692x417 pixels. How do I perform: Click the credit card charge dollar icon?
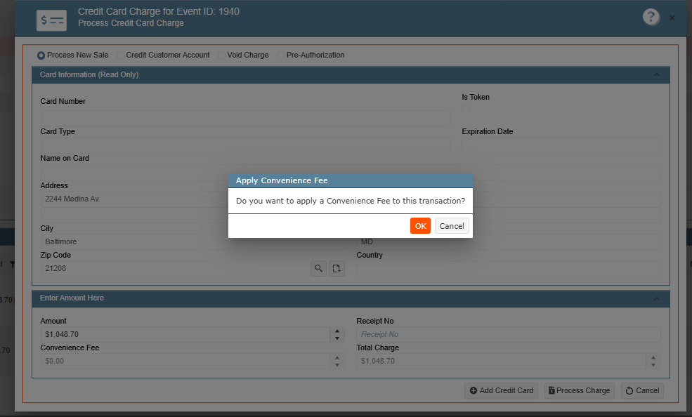point(51,20)
